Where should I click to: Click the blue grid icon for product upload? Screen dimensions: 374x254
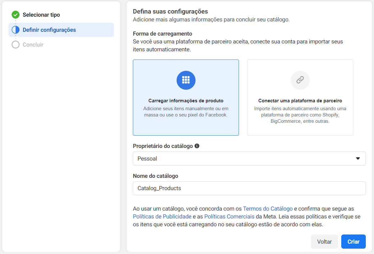point(186,80)
